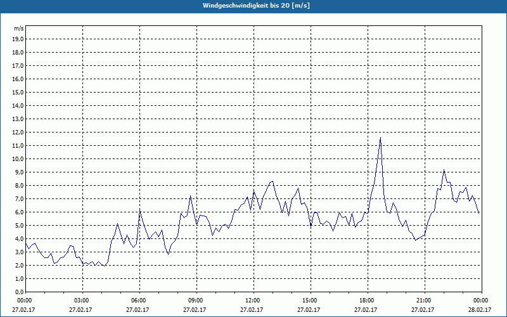The image size is (507, 317).
Task: Click the '8,0' y-axis value
Action: tap(19, 185)
